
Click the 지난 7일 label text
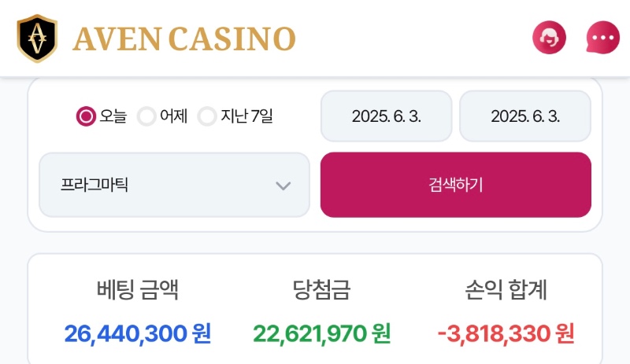(x=247, y=116)
